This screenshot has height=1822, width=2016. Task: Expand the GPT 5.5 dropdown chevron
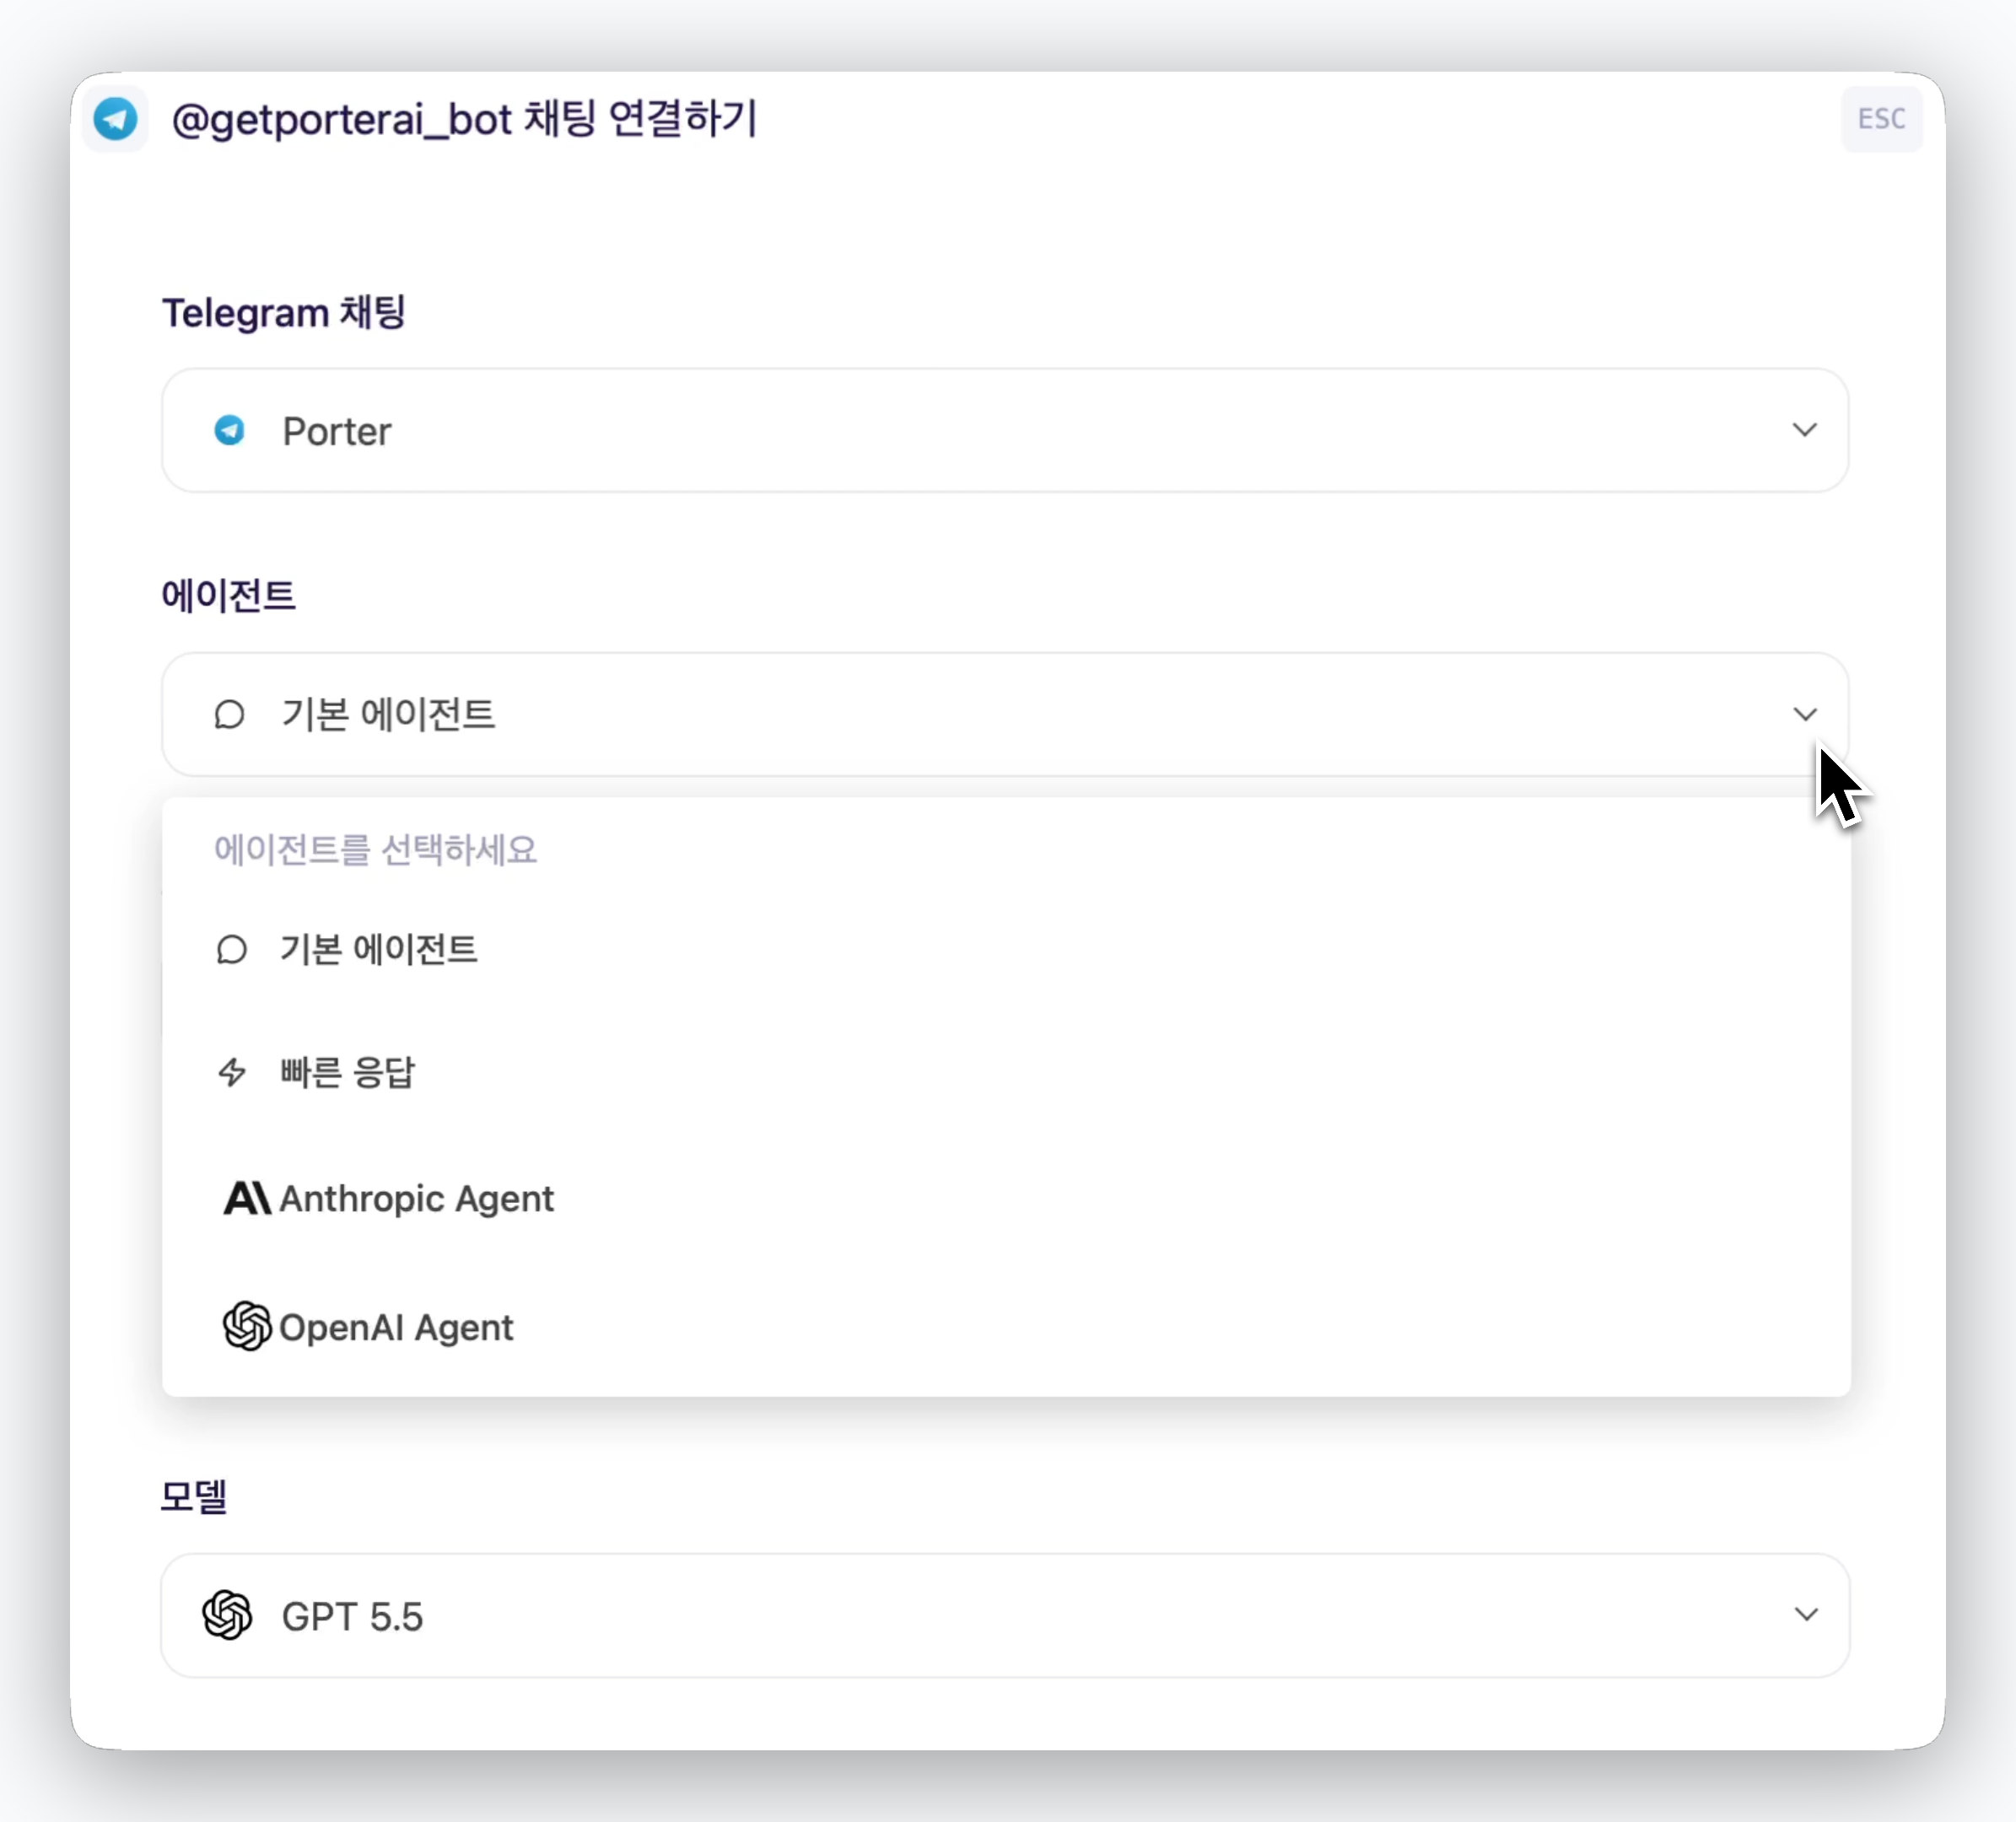pos(1805,1614)
